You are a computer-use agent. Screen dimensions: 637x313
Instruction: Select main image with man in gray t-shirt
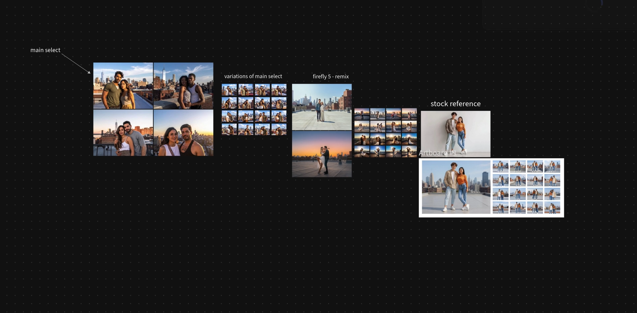(123, 133)
